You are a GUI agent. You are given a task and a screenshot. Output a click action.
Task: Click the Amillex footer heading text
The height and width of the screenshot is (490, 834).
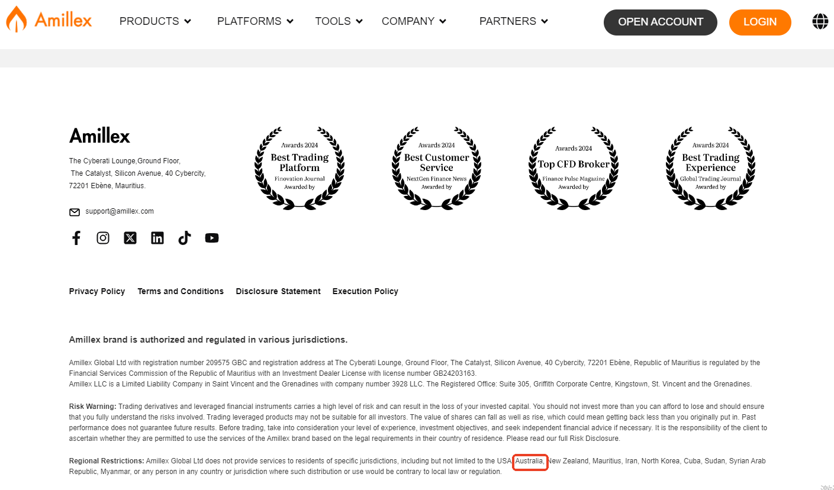pos(99,136)
